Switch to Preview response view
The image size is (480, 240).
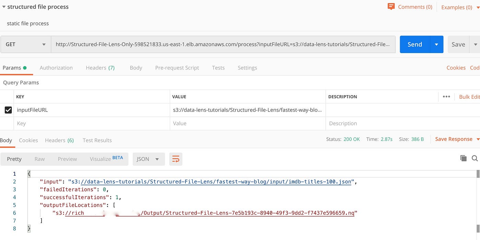(67, 159)
